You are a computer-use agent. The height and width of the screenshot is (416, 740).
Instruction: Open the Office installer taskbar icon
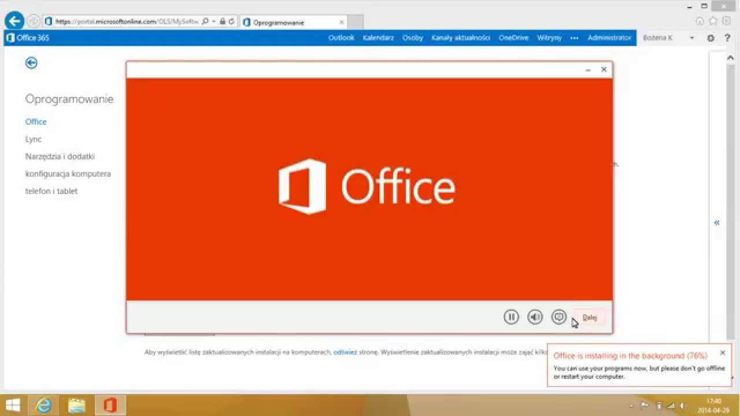[x=109, y=405]
